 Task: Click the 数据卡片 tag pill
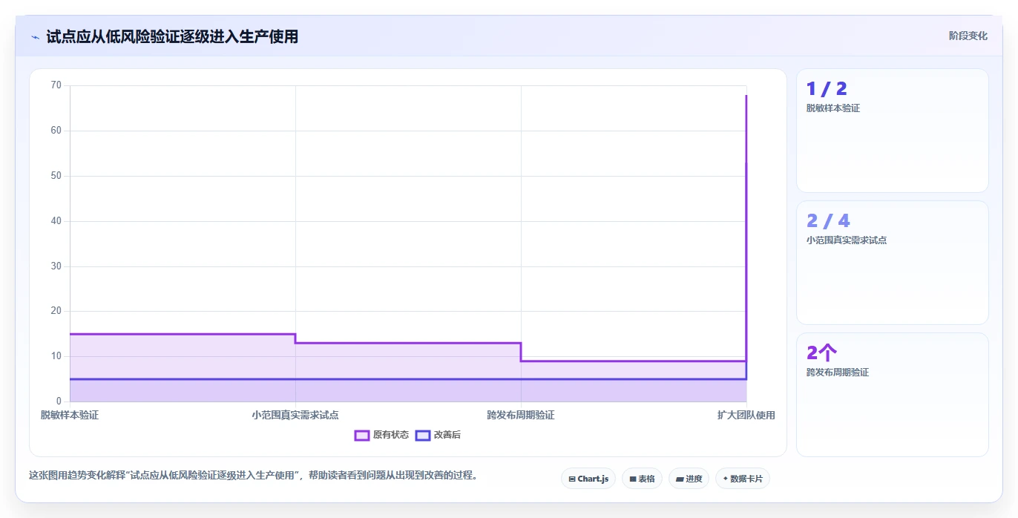coord(743,479)
